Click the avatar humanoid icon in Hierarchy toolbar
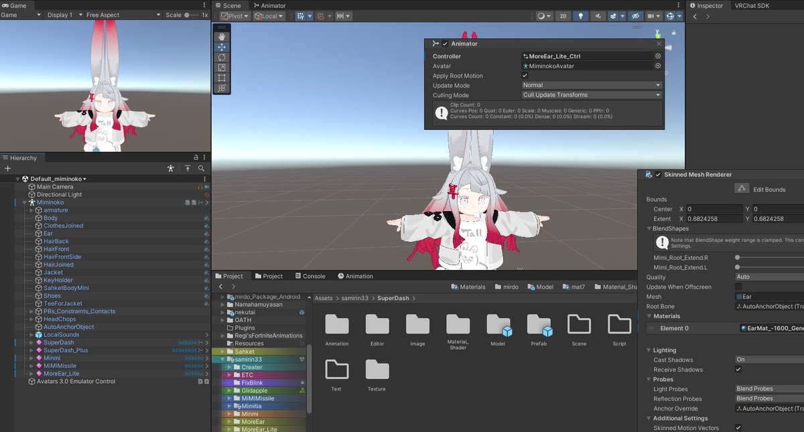The height and width of the screenshot is (432, 804). tap(171, 169)
